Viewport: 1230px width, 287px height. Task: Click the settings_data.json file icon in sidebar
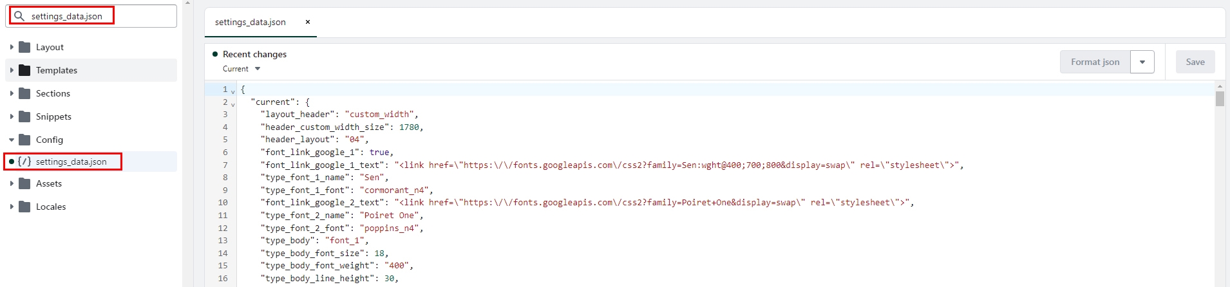tap(24, 162)
